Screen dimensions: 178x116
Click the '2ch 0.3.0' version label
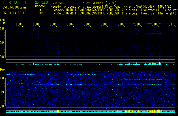click(41, 3)
